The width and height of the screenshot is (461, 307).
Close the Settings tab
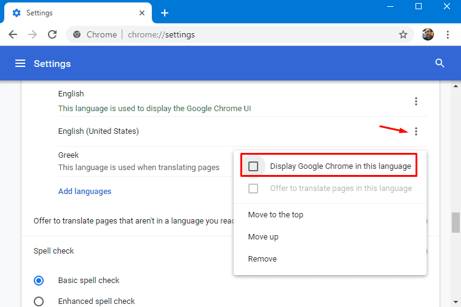pyautogui.click(x=142, y=13)
